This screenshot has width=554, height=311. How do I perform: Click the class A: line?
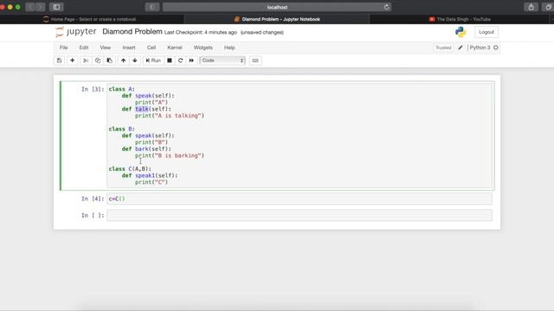tap(121, 89)
